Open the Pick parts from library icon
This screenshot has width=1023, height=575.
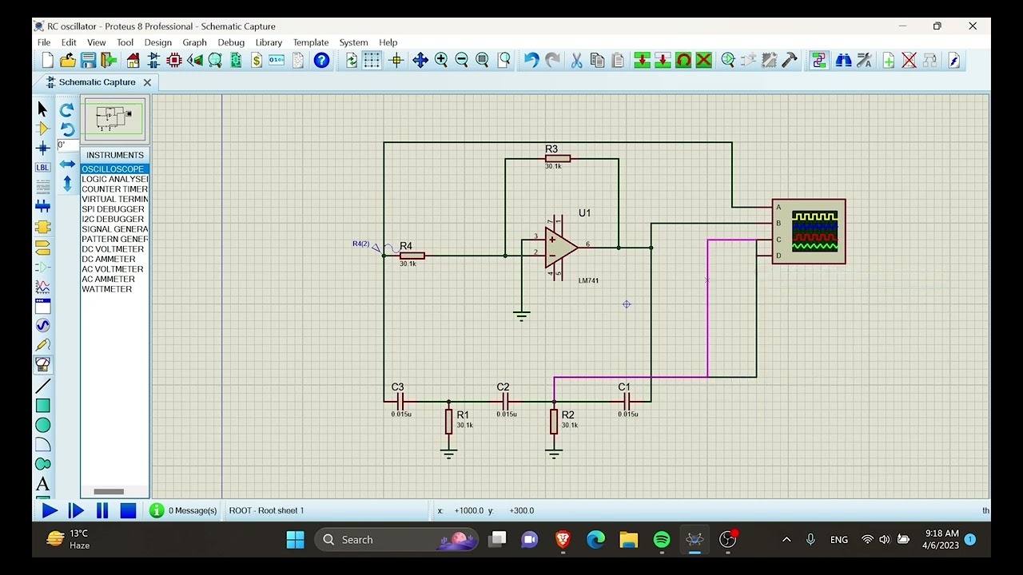(x=728, y=61)
